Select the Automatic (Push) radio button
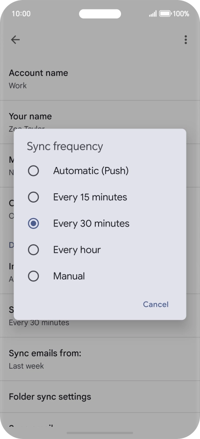Image resolution: width=200 pixels, height=439 pixels. [x=34, y=171]
